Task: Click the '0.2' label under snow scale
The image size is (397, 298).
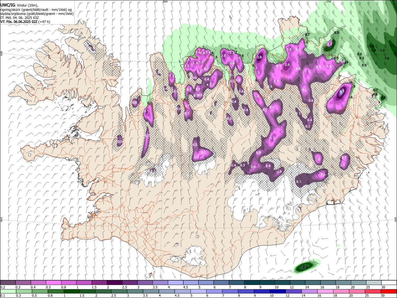Action: click(x=3, y=287)
